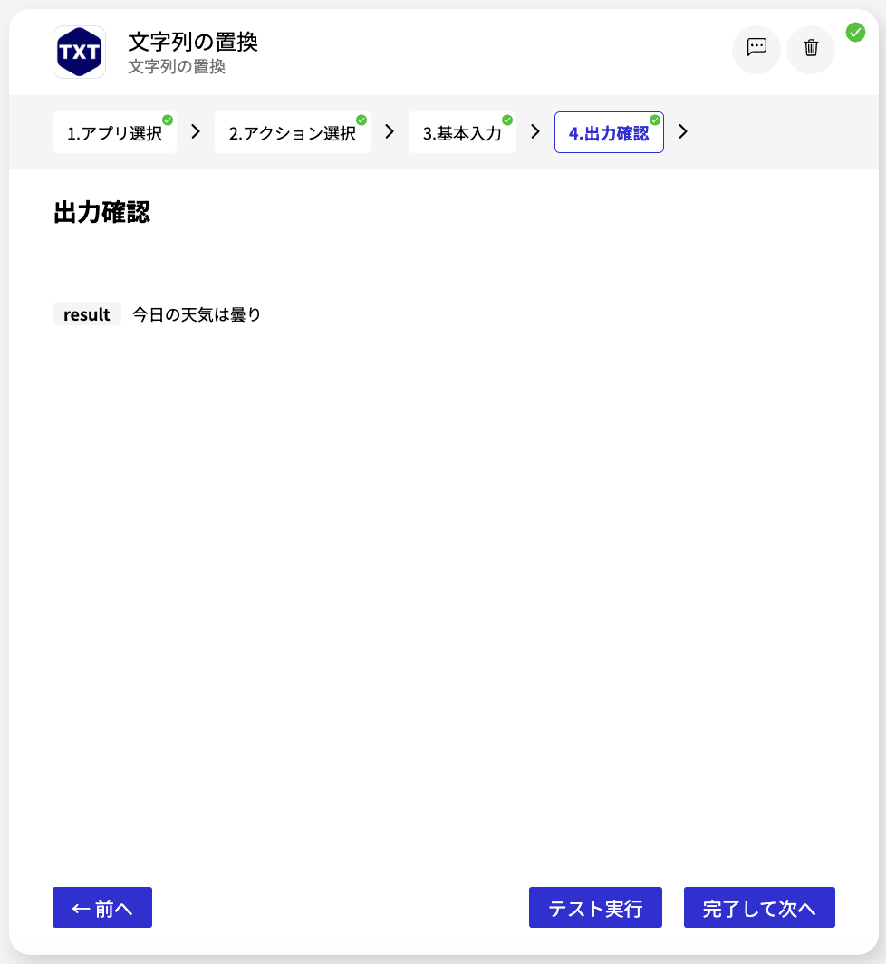Go to step 1.アプリ選択 tab

[114, 133]
